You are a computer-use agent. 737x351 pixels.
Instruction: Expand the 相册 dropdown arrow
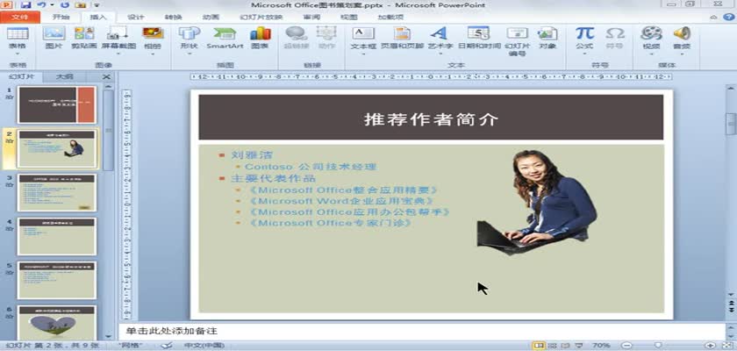click(153, 54)
